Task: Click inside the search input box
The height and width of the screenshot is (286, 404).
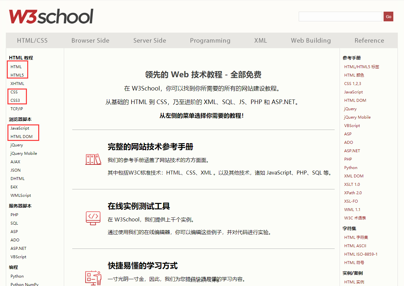Action: (x=340, y=16)
